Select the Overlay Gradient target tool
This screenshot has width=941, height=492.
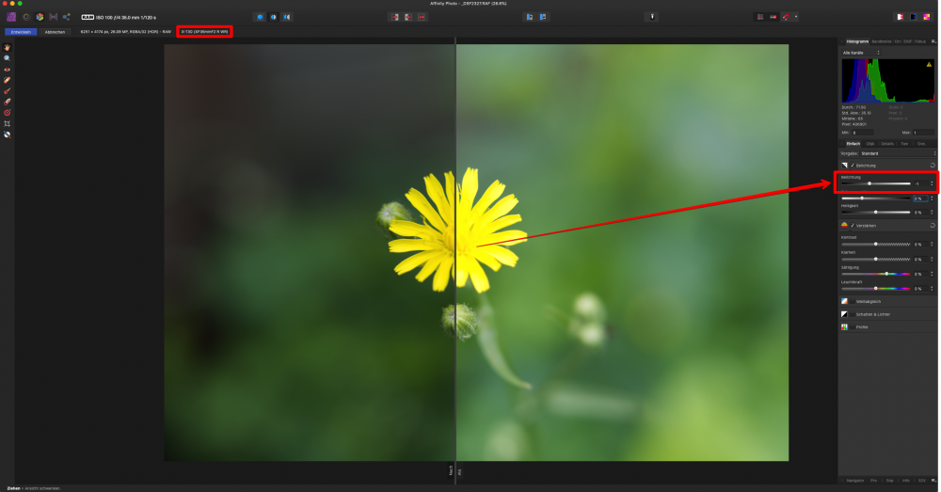[8, 112]
